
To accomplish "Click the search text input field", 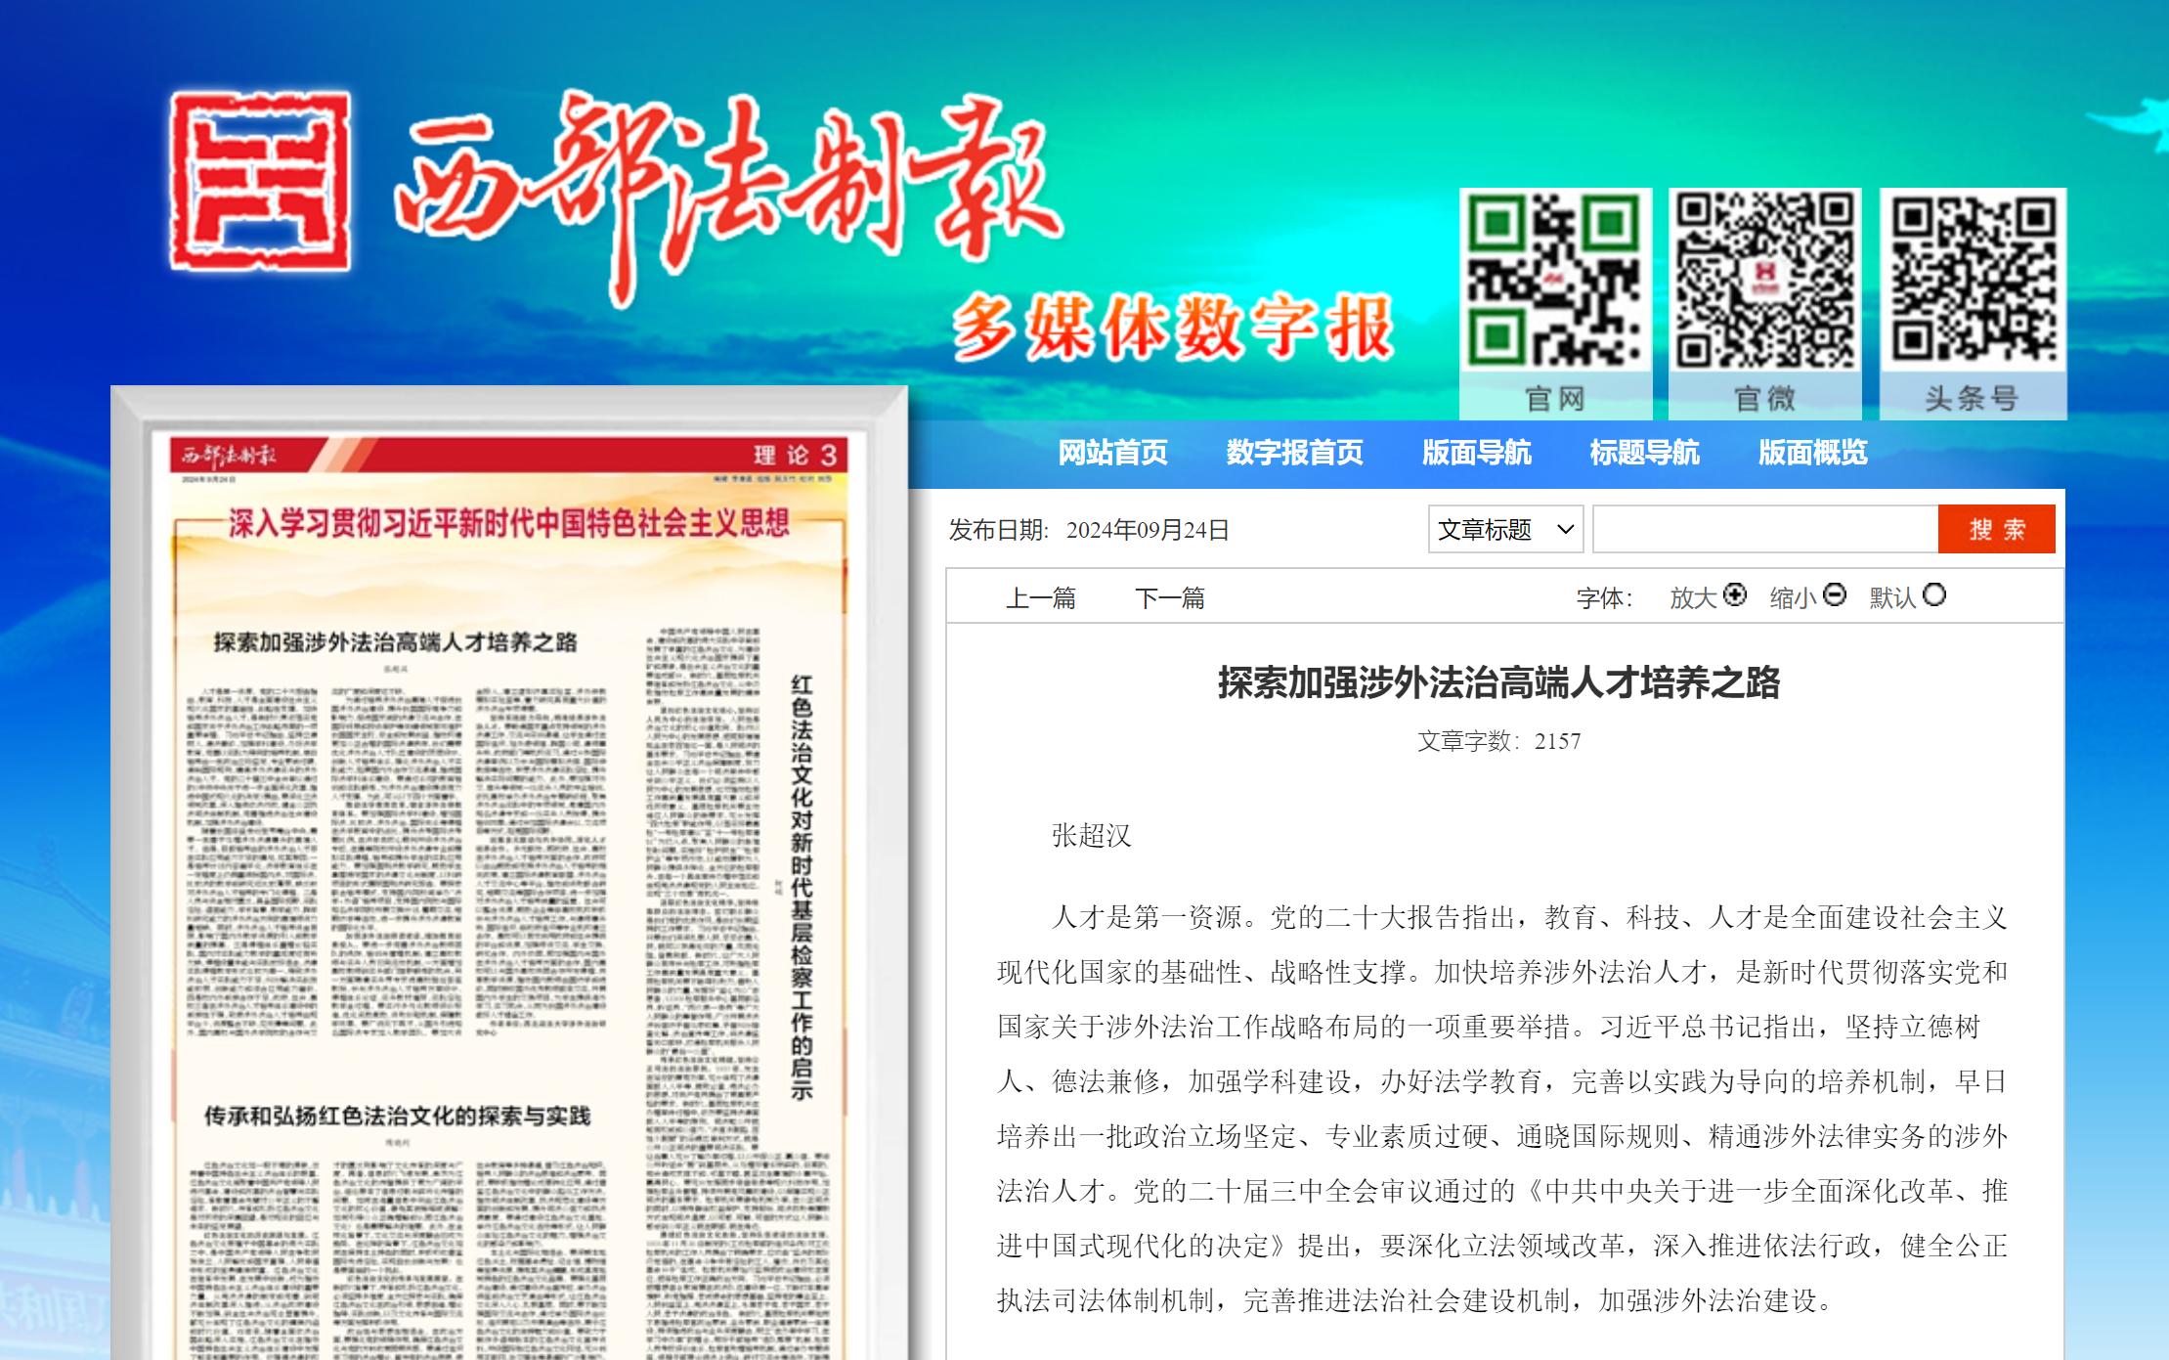I will 1765,529.
